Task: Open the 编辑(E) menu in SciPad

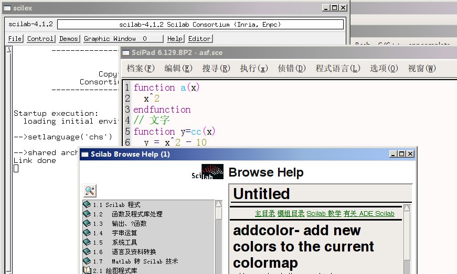Action: click(178, 68)
